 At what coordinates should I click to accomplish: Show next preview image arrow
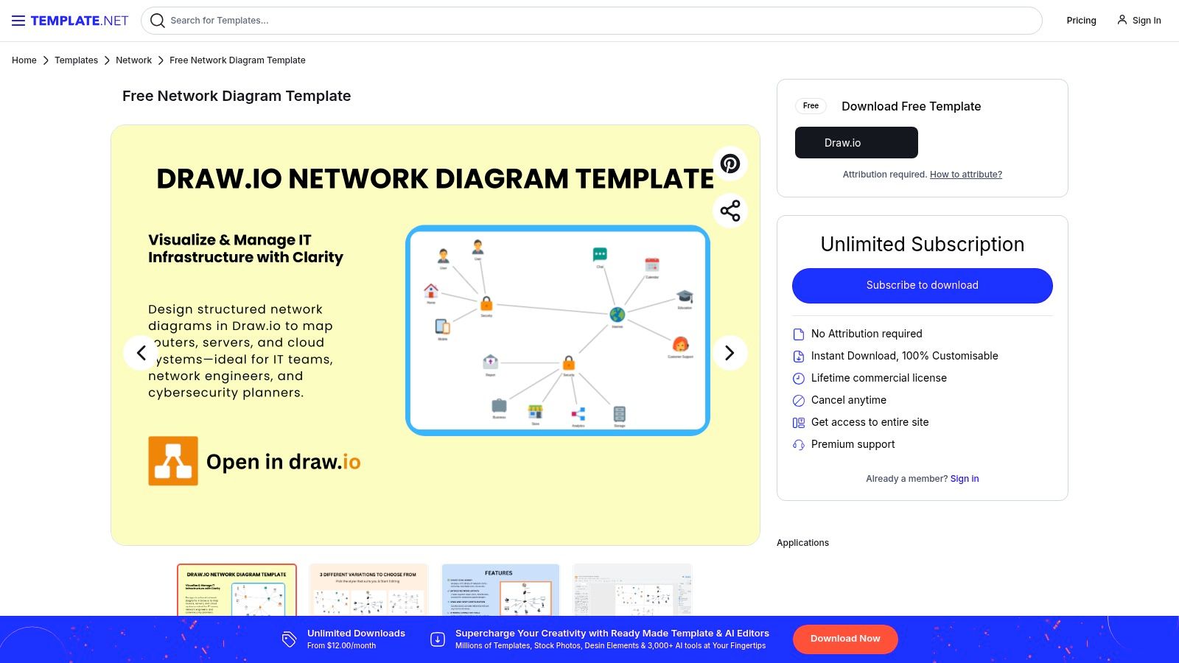point(730,353)
